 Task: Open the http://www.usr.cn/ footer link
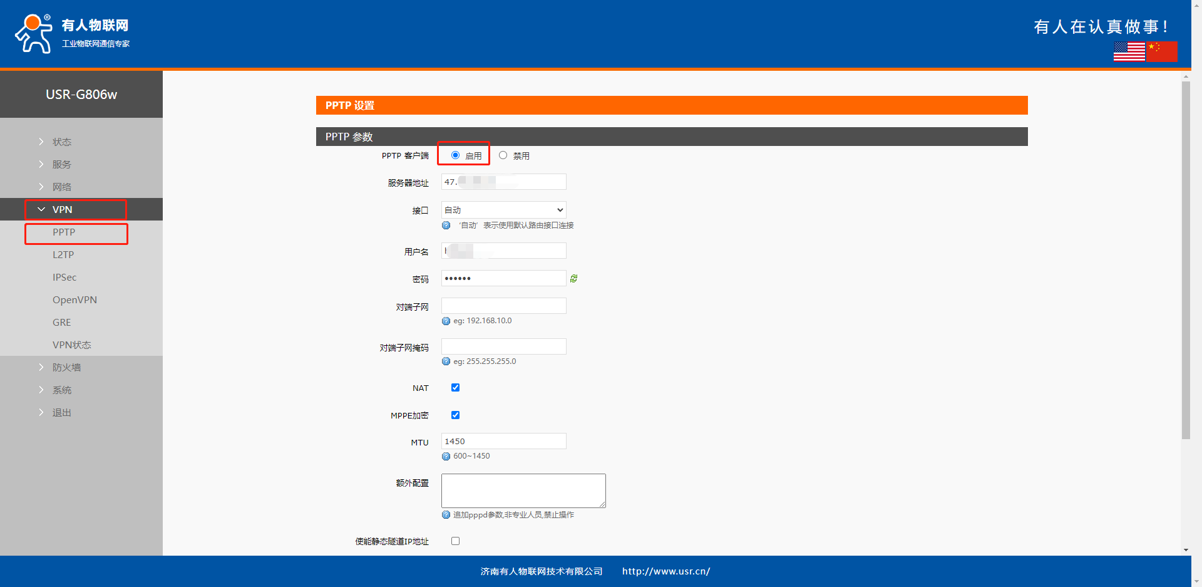click(x=665, y=571)
